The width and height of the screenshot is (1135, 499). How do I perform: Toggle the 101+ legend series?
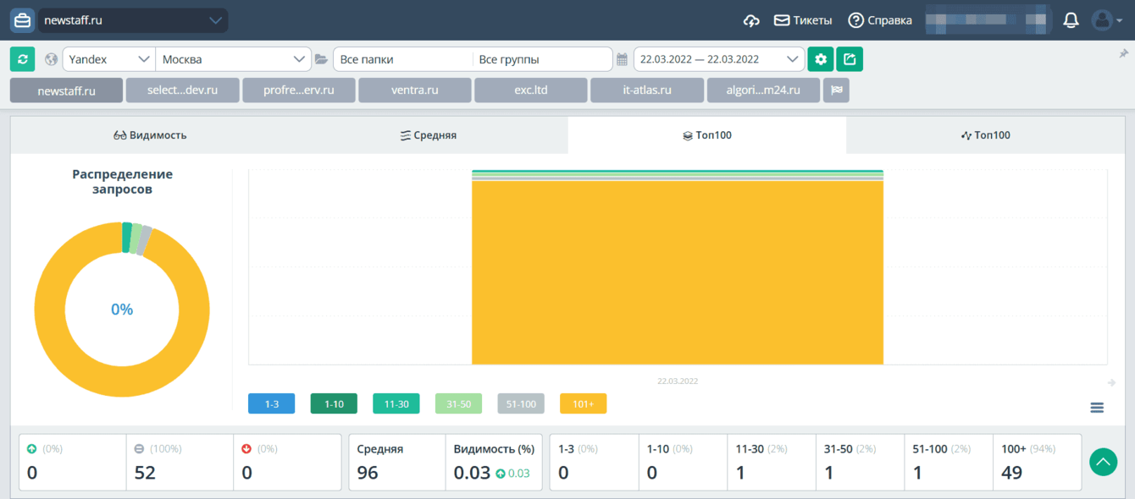(583, 404)
